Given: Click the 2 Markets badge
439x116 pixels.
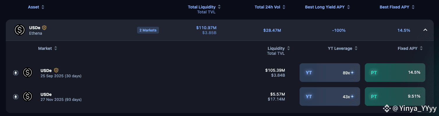Looking at the screenshot, I should coord(148,30).
